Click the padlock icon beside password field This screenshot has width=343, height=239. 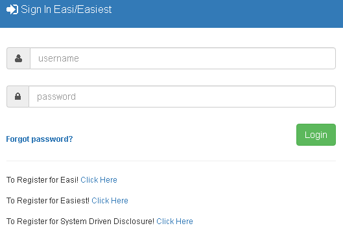(x=18, y=97)
